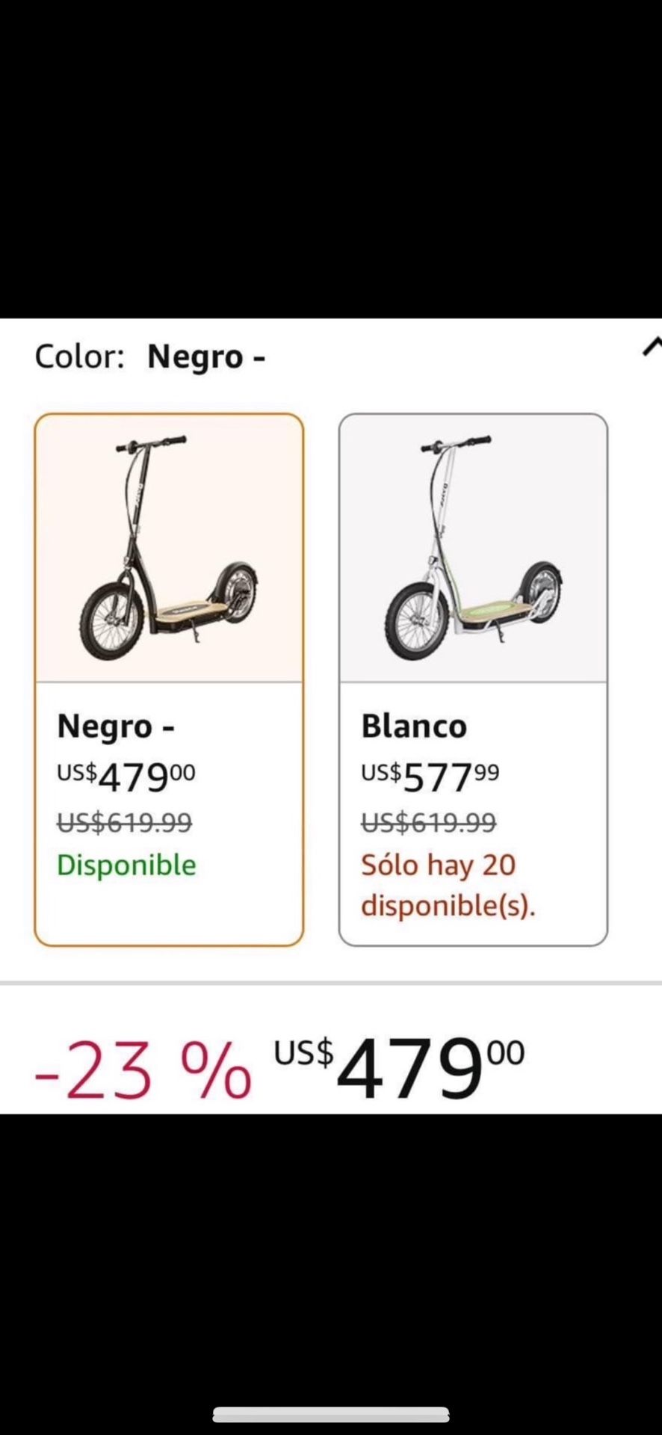Tap the black scooter thumbnail image
This screenshot has width=662, height=1435.
pos(169,548)
